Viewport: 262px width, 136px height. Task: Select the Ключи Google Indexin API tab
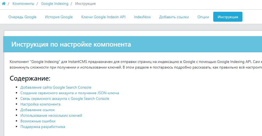tap(103, 17)
